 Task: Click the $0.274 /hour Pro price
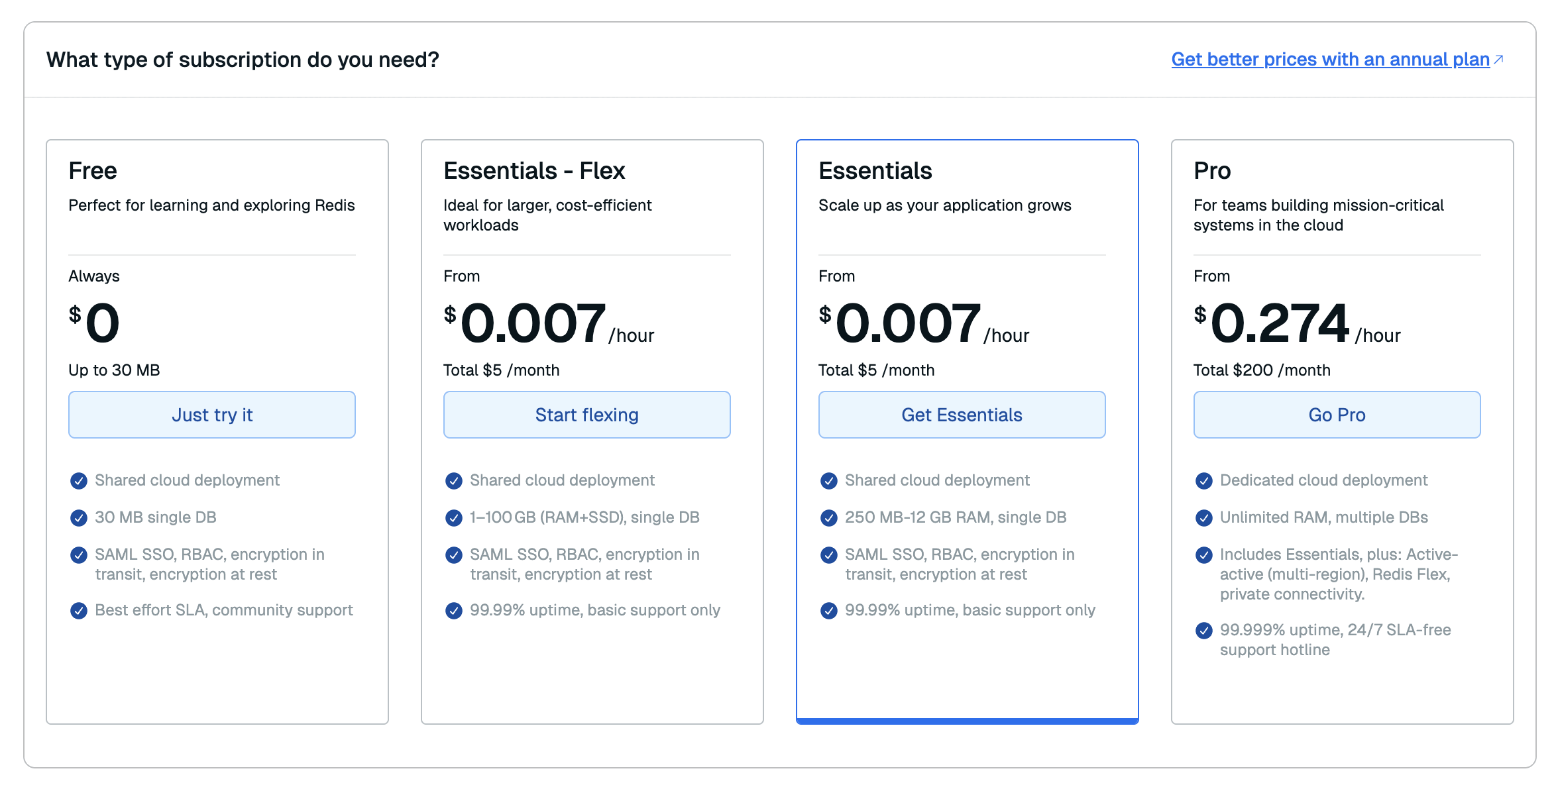click(x=1279, y=323)
